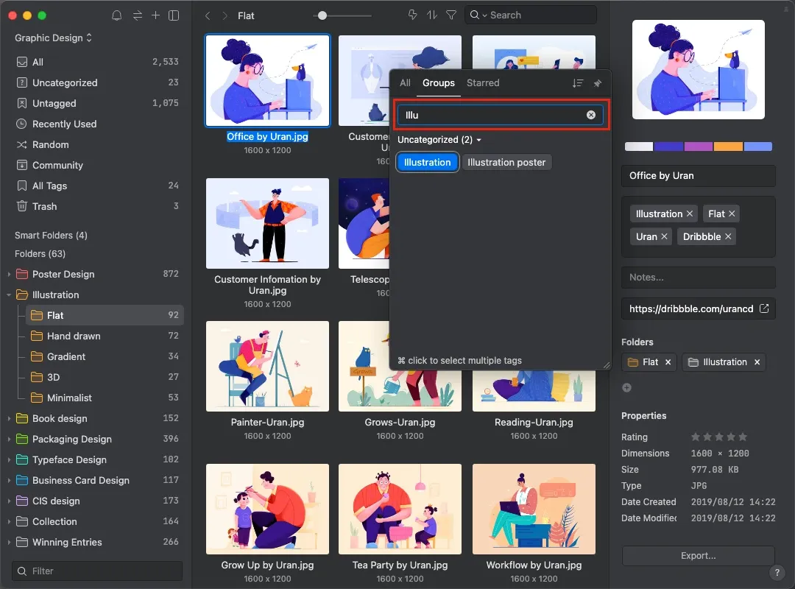The image size is (795, 589).
Task: Add folder with plus circle icon
Action: click(626, 387)
